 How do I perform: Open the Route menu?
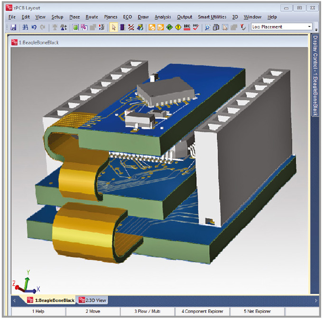92,17
